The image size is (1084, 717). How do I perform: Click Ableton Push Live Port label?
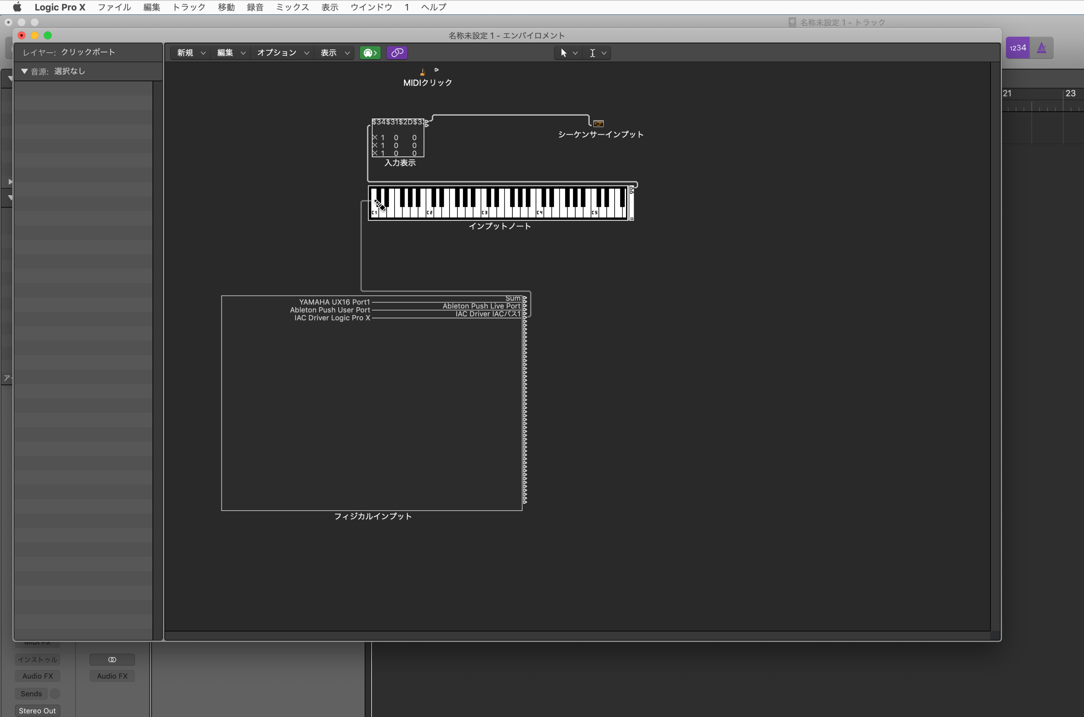pyautogui.click(x=481, y=306)
